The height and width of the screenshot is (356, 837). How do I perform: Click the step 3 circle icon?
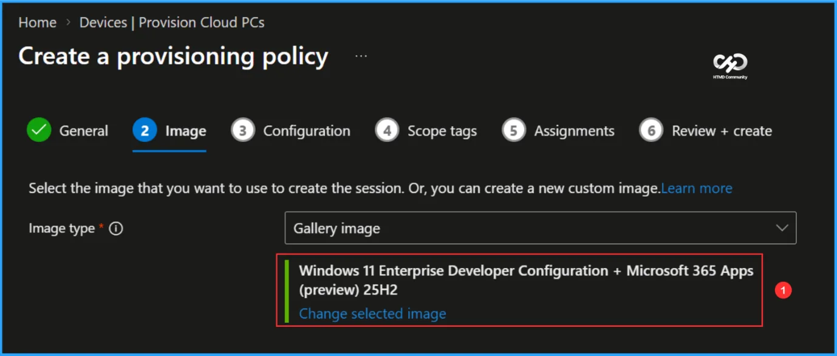(x=243, y=130)
